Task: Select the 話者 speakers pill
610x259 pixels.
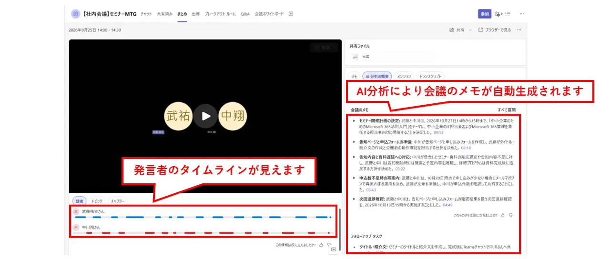Action: click(x=79, y=201)
